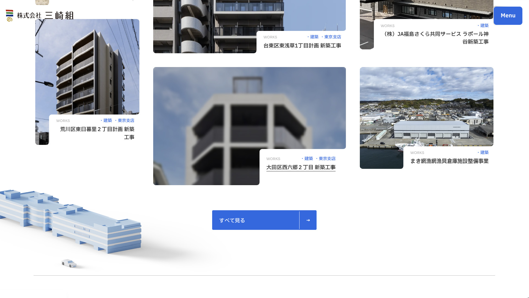The width and height of the screenshot is (529, 298).
Task: Click the arrow icon on すべて見る
Action: 308,220
